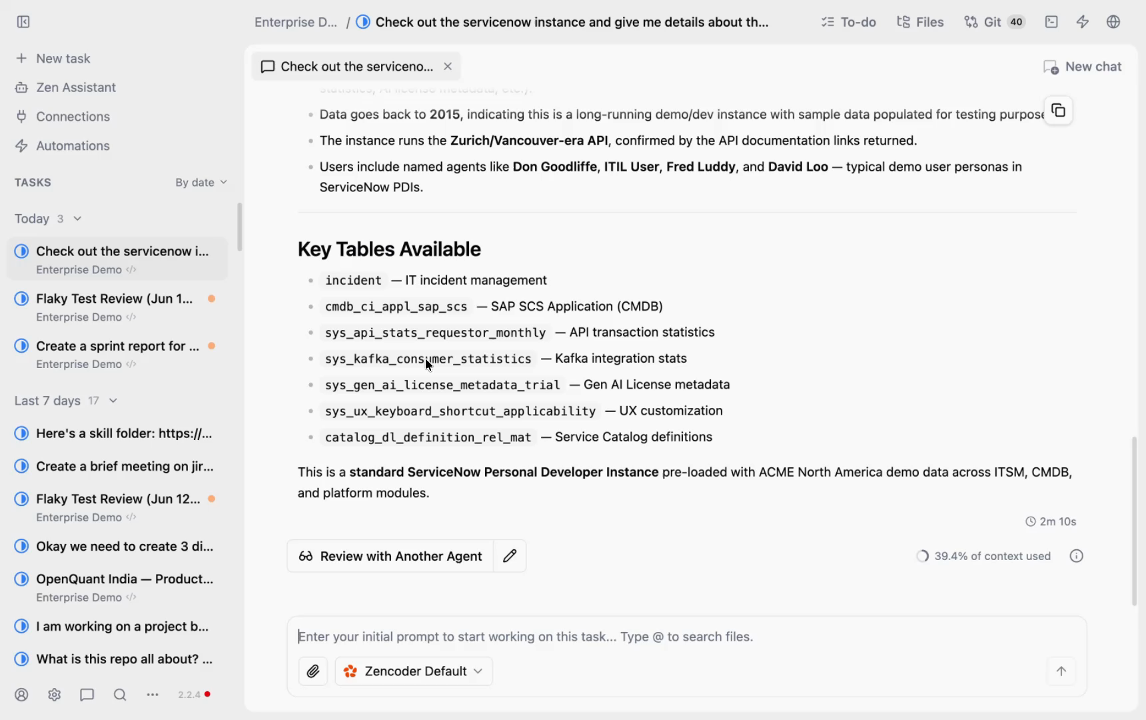The width and height of the screenshot is (1146, 720).
Task: Open the To-do panel
Action: pos(849,22)
